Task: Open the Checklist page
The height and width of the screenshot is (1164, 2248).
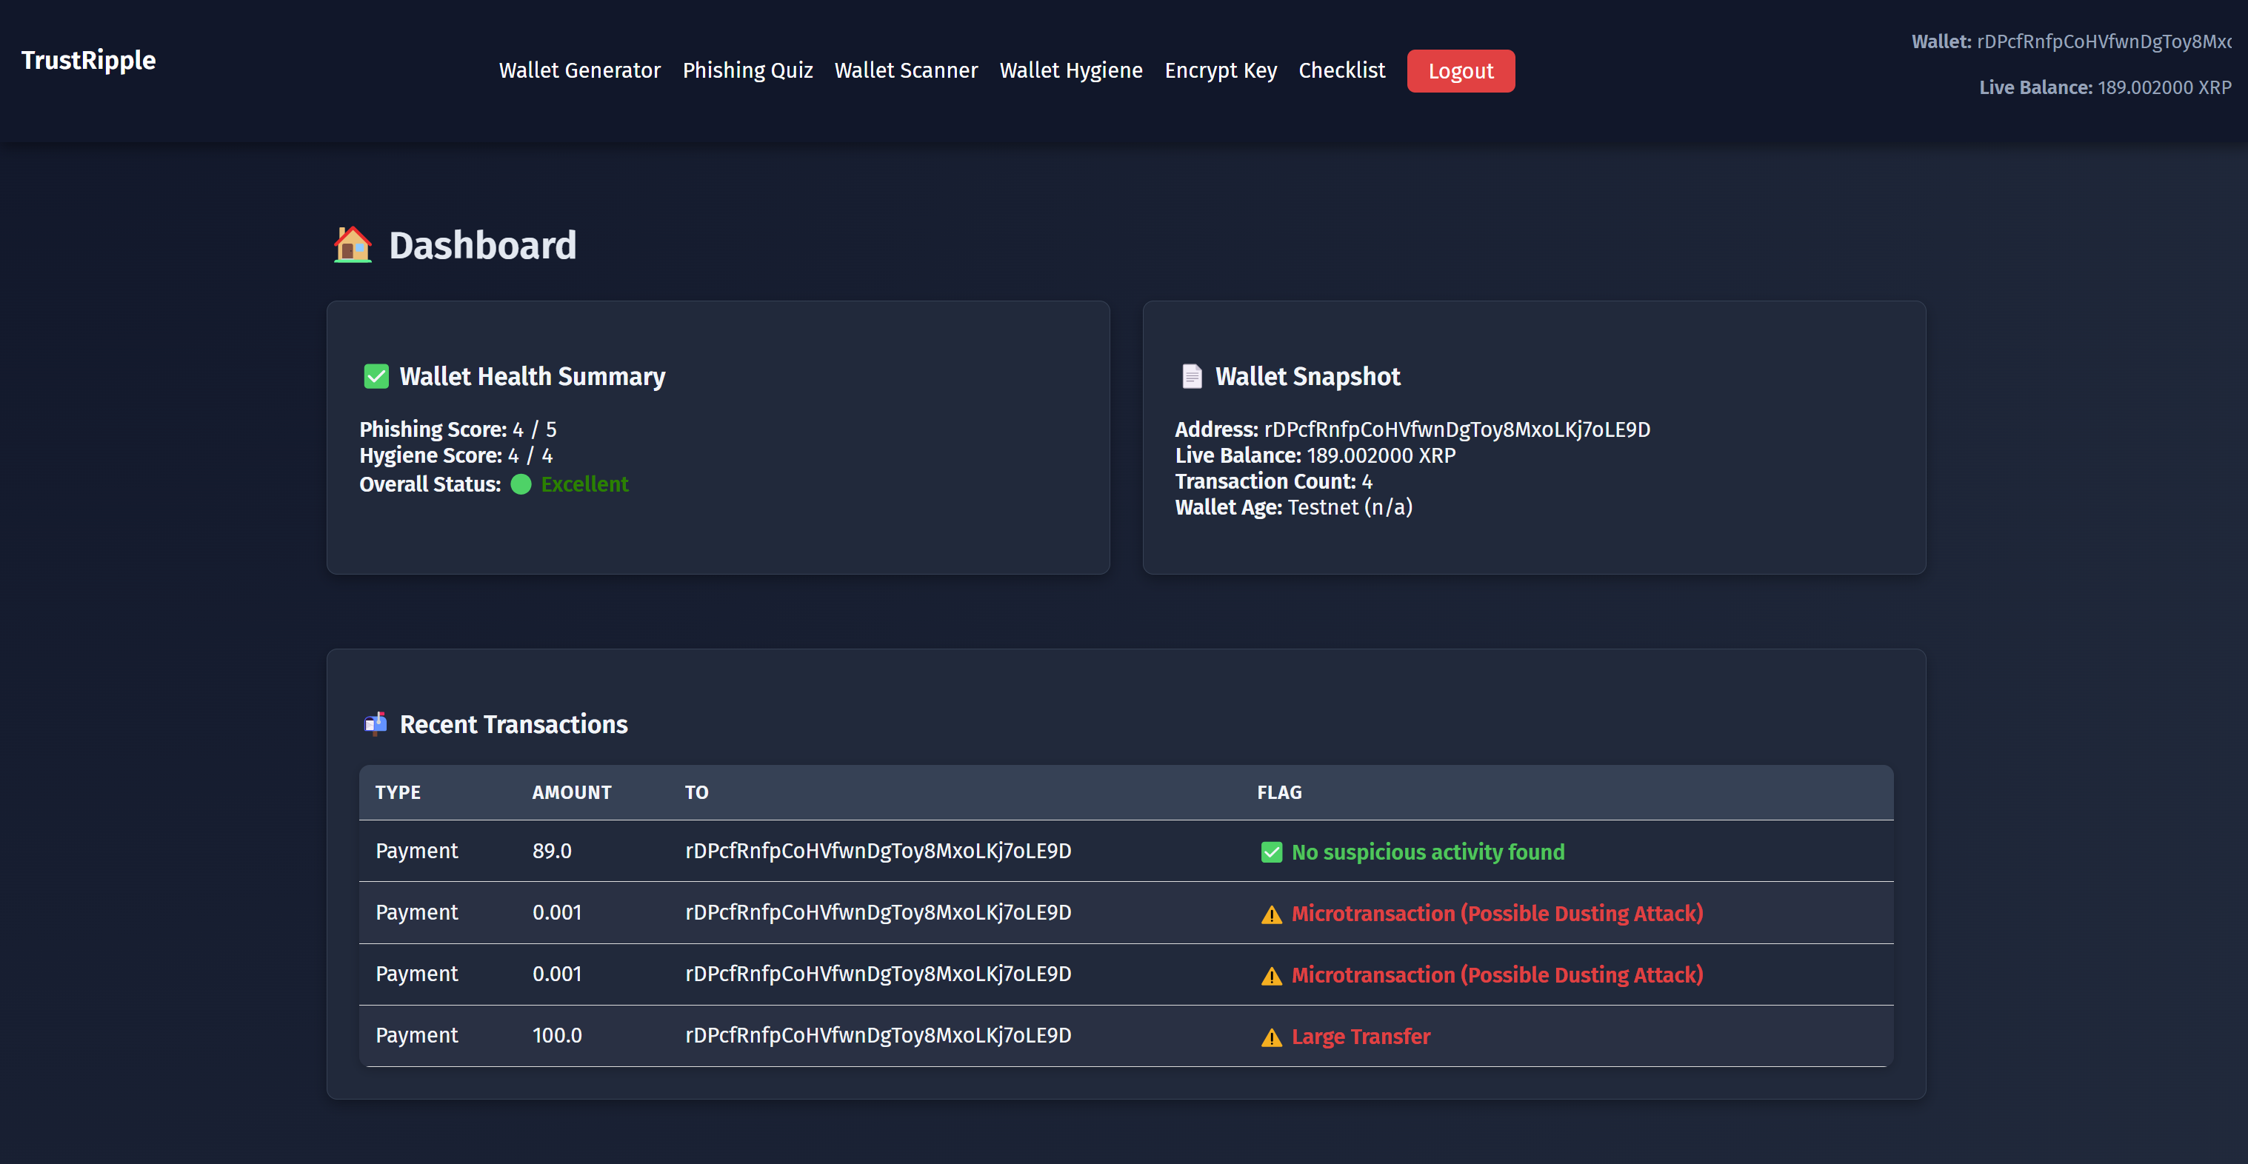Action: pyautogui.click(x=1341, y=70)
